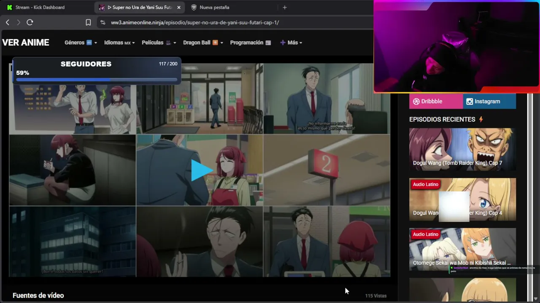Click the Kick favicon on Stream tab

click(10, 7)
